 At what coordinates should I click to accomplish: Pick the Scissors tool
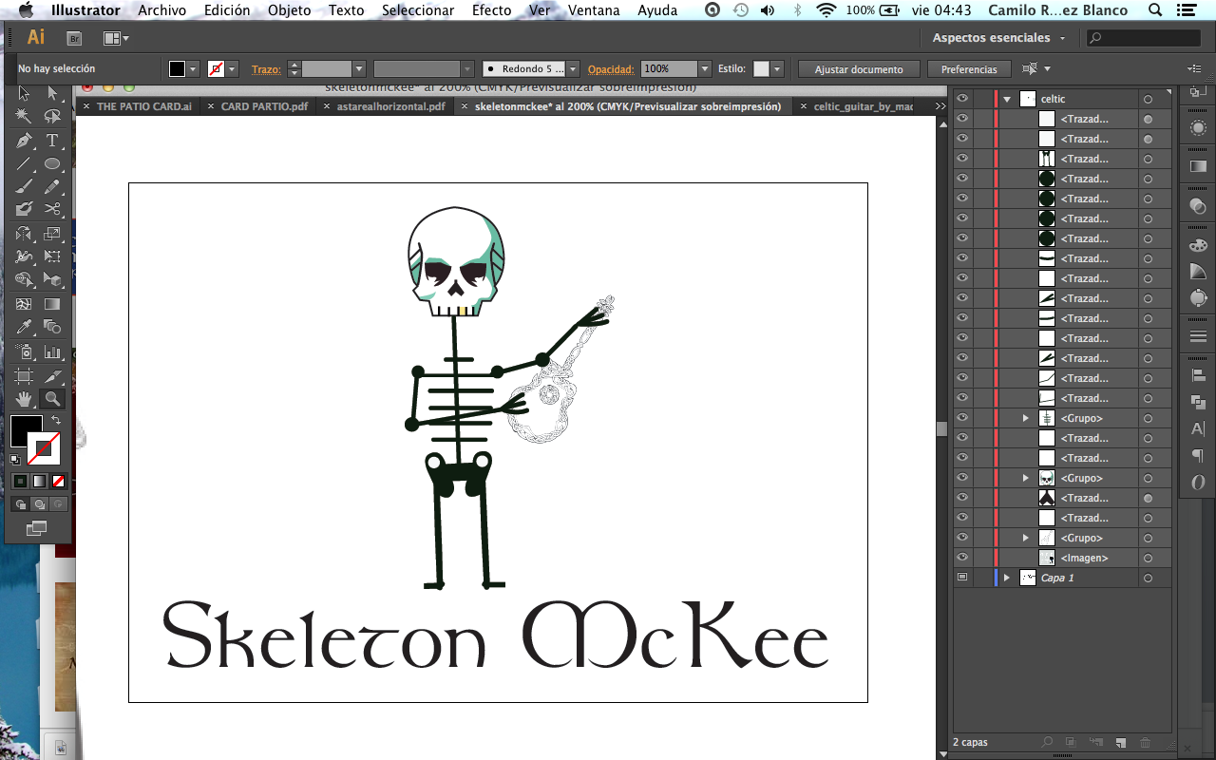click(52, 209)
